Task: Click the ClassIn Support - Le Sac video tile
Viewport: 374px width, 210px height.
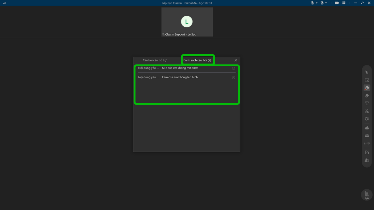Action: click(187, 22)
